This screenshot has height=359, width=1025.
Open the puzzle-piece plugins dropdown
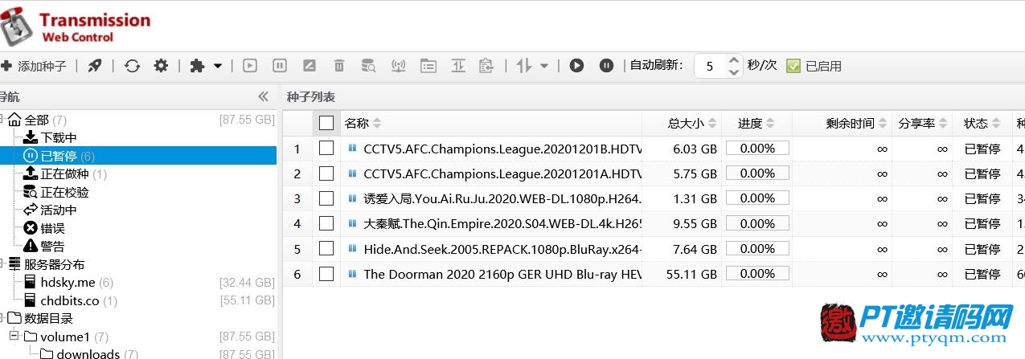point(206,66)
